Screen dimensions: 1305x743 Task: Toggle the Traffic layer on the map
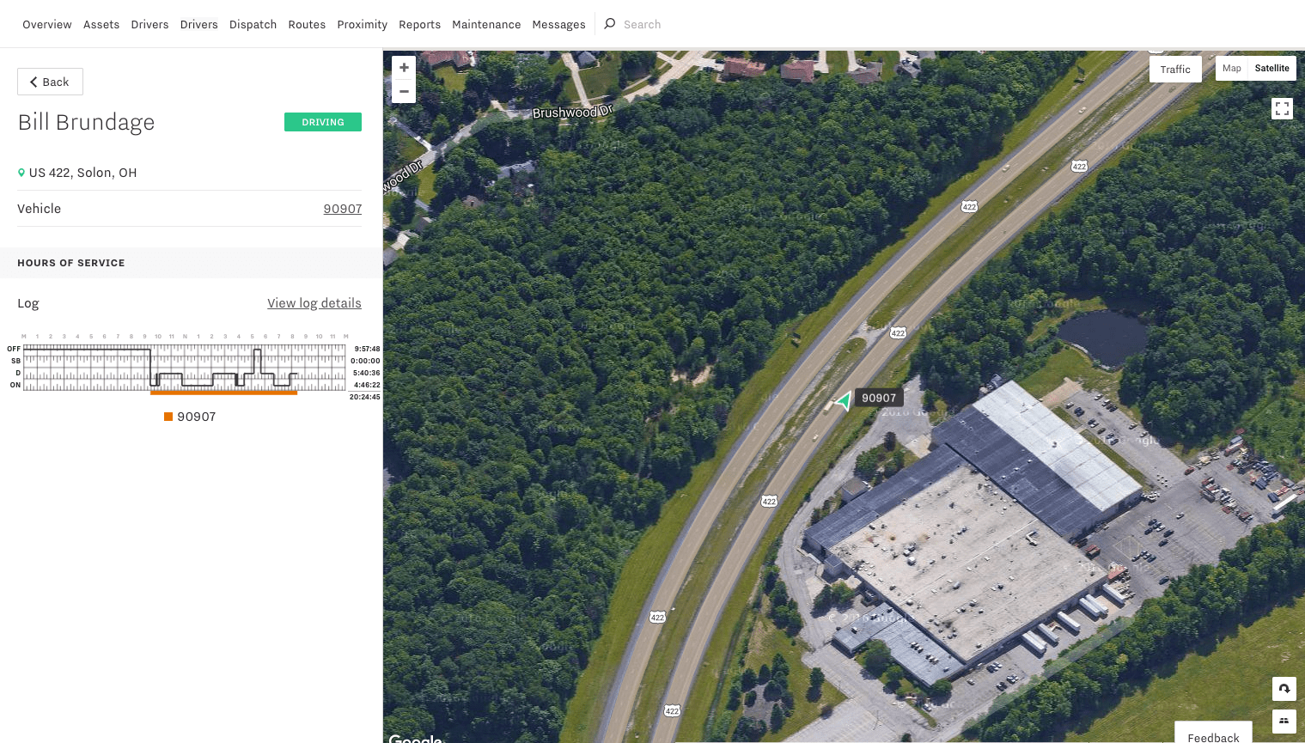(x=1175, y=70)
